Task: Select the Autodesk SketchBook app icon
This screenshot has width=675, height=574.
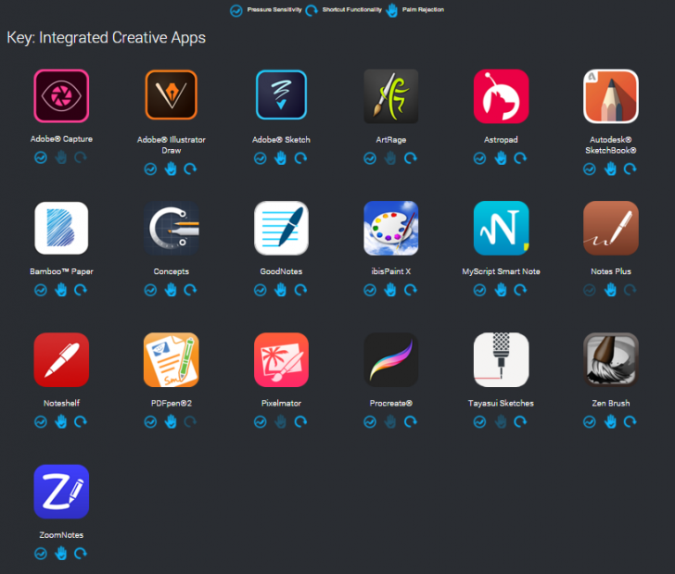Action: 611,96
